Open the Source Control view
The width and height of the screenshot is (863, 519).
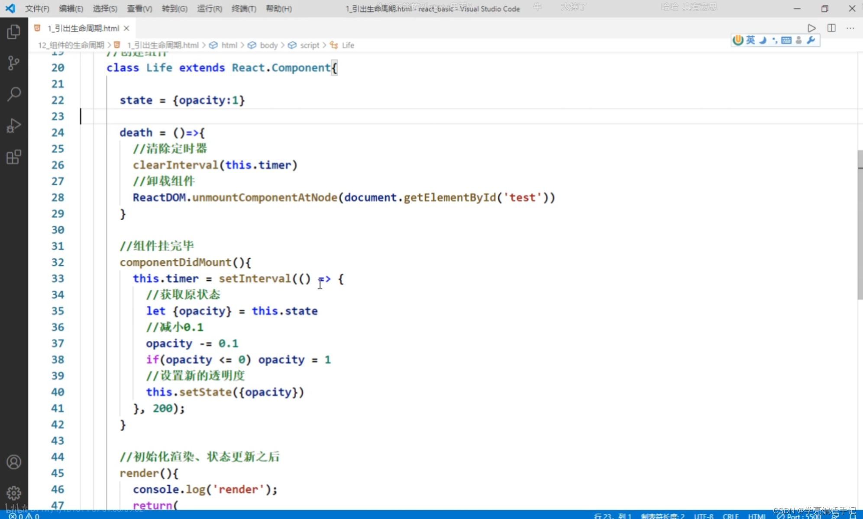[x=14, y=63]
